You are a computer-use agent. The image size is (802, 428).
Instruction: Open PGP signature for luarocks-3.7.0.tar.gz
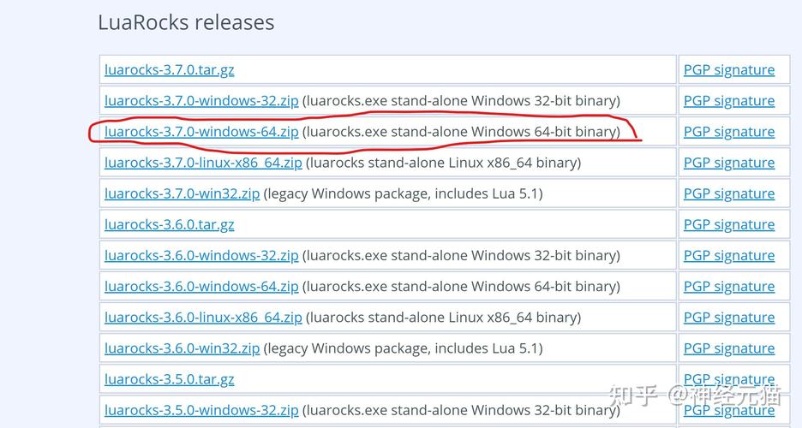729,69
